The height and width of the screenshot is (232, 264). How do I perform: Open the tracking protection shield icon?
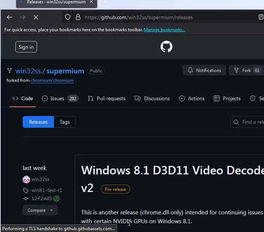(x=68, y=17)
